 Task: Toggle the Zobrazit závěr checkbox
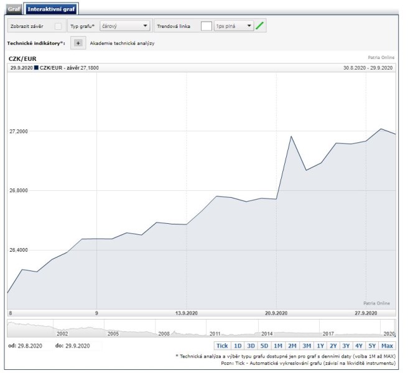click(58, 26)
